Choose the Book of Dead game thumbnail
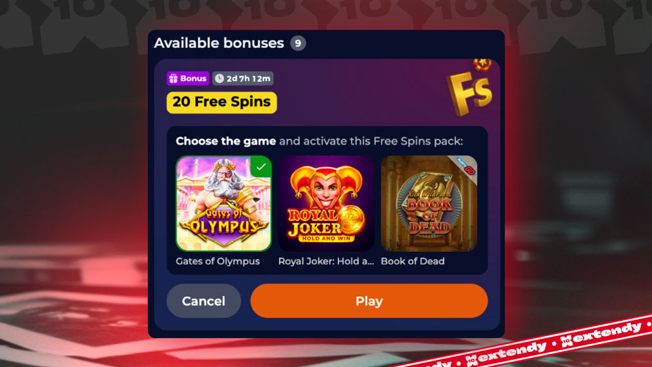The width and height of the screenshot is (652, 367). click(x=429, y=203)
